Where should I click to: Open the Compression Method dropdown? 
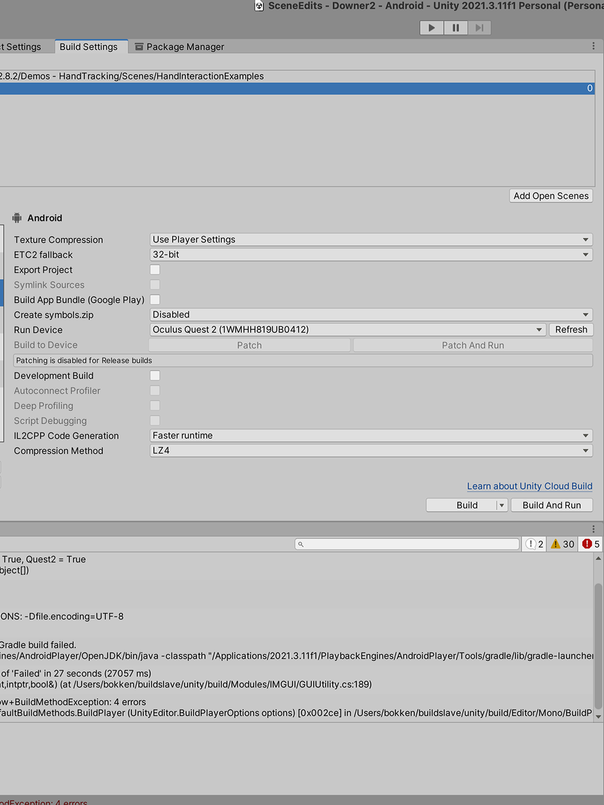pyautogui.click(x=371, y=451)
